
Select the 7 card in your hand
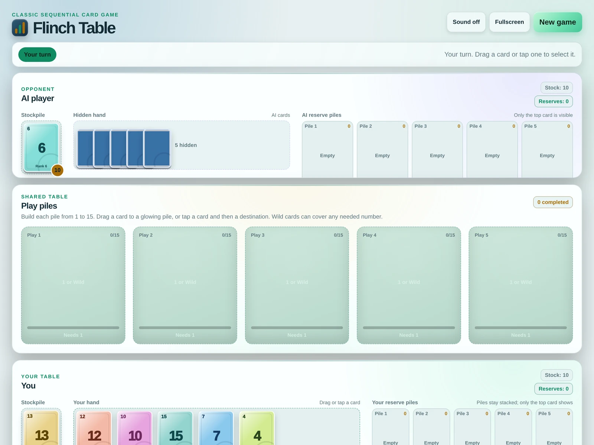pyautogui.click(x=216, y=428)
